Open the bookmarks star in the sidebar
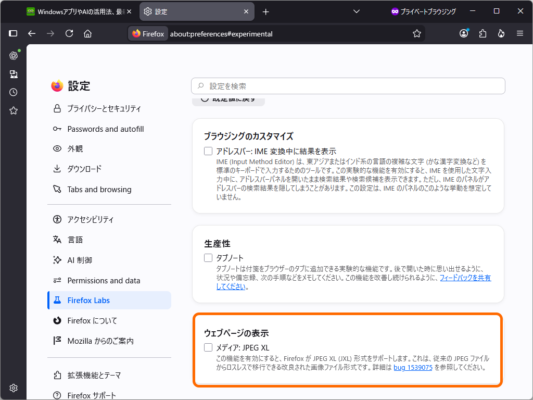 click(x=13, y=110)
